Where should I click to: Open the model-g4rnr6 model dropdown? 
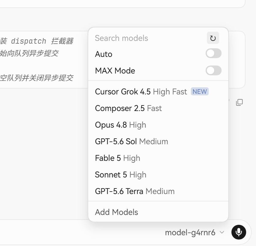(195, 232)
